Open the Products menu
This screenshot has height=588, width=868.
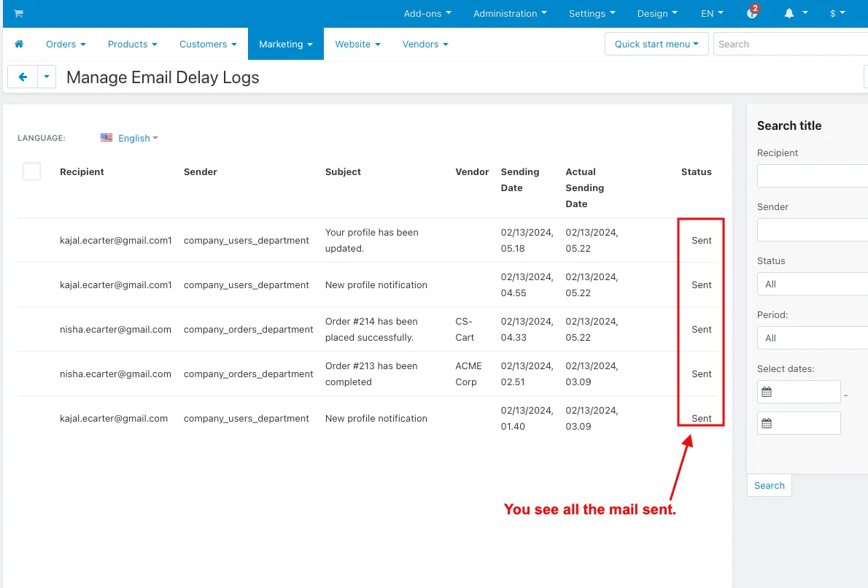point(132,44)
